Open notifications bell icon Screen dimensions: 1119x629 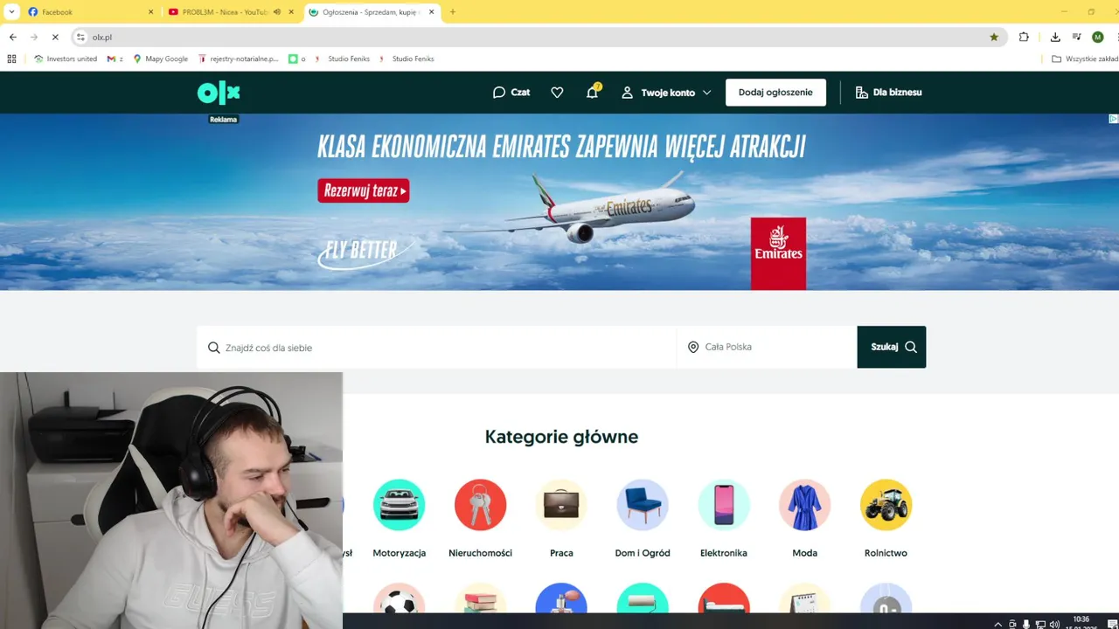(592, 93)
